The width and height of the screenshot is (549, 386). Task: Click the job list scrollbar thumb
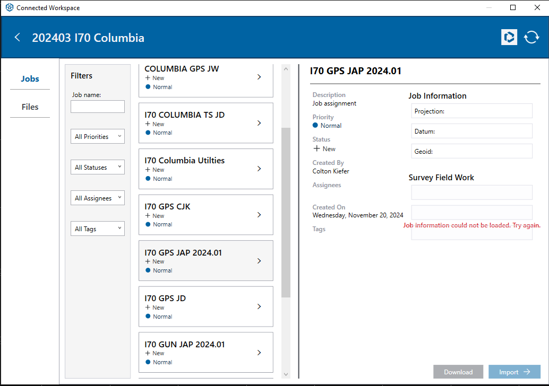[286, 212]
